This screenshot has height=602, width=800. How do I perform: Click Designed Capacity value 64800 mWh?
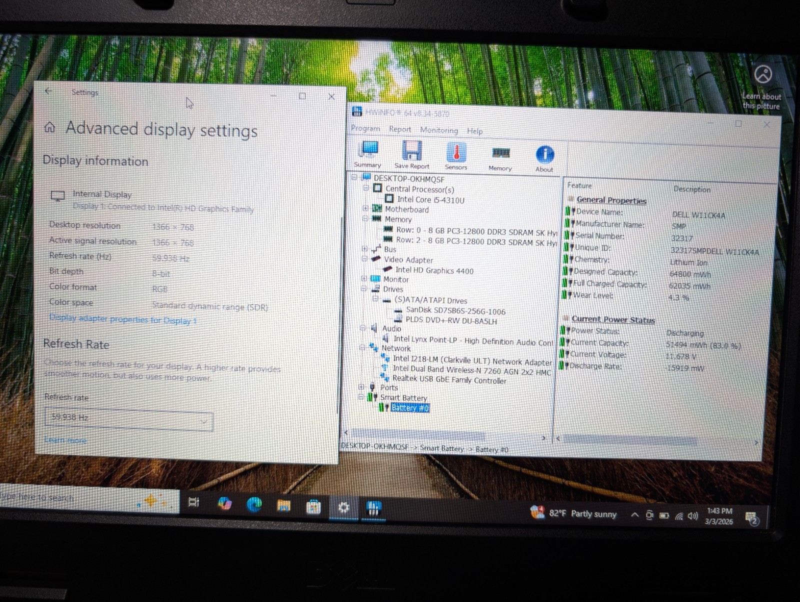[x=690, y=274]
